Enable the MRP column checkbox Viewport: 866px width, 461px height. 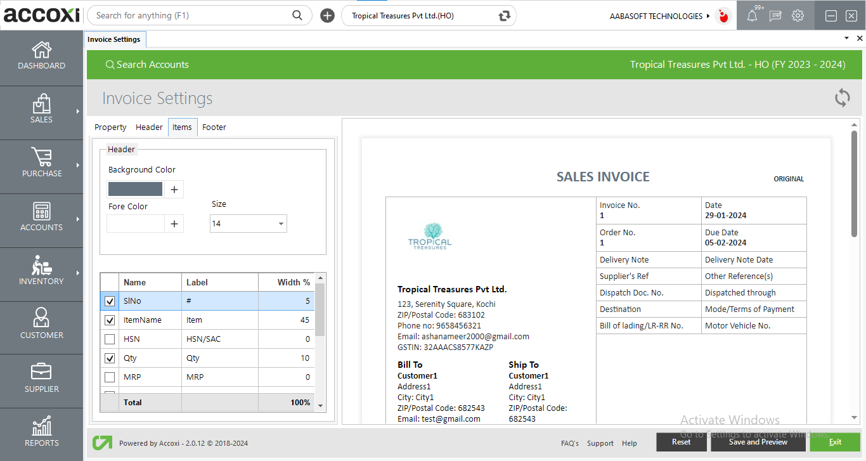coord(110,377)
